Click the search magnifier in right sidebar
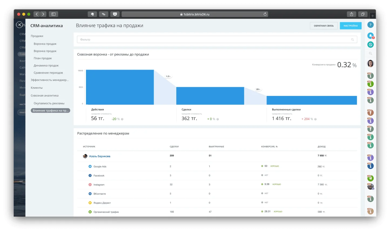 (x=370, y=54)
